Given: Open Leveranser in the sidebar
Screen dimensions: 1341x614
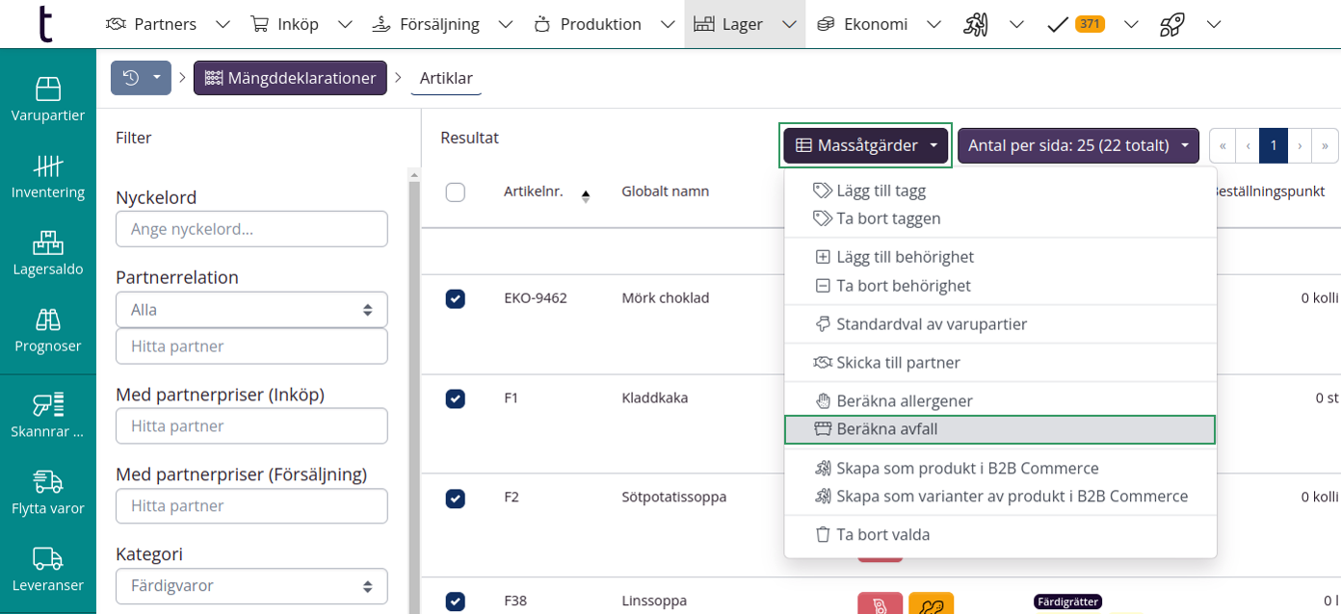Looking at the screenshot, I should point(48,569).
